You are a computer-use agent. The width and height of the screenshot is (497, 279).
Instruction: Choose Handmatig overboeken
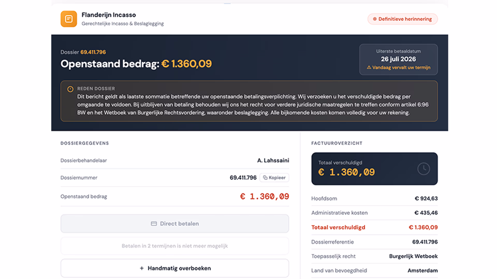[175, 268]
